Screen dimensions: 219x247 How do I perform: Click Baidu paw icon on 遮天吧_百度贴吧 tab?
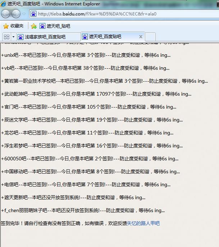pyautogui.click(x=85, y=37)
